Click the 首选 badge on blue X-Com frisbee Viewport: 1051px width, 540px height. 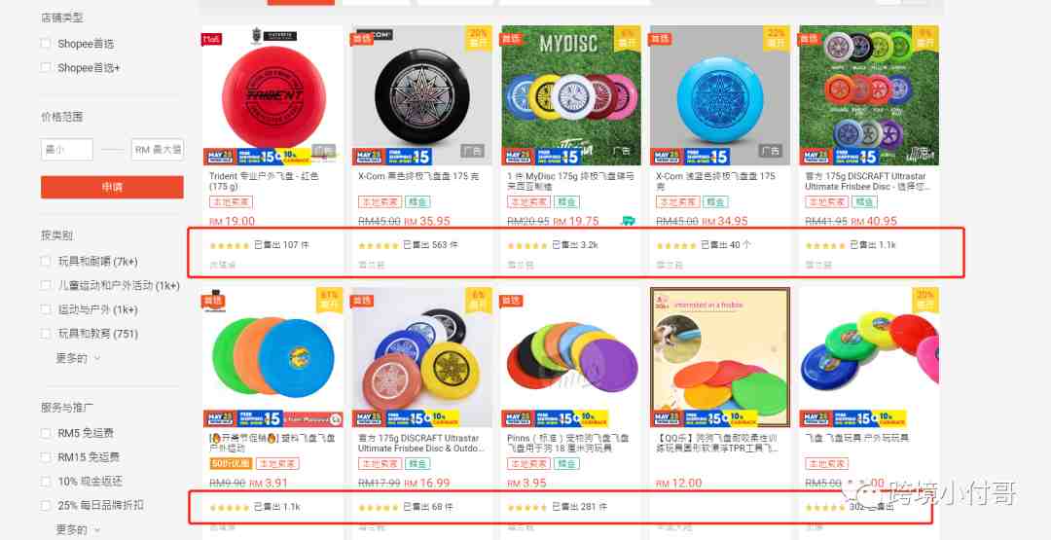[660, 39]
